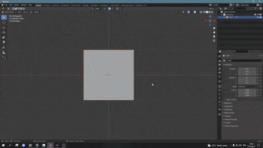
Task: Open the Physics properties tab
Action: (219, 98)
